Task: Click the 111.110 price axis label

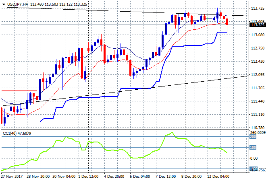Action: pyautogui.click(x=258, y=115)
